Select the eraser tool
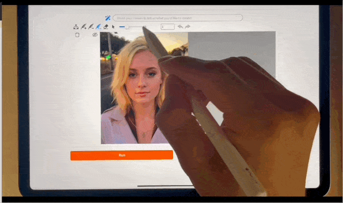343x203 pixels. [106, 27]
